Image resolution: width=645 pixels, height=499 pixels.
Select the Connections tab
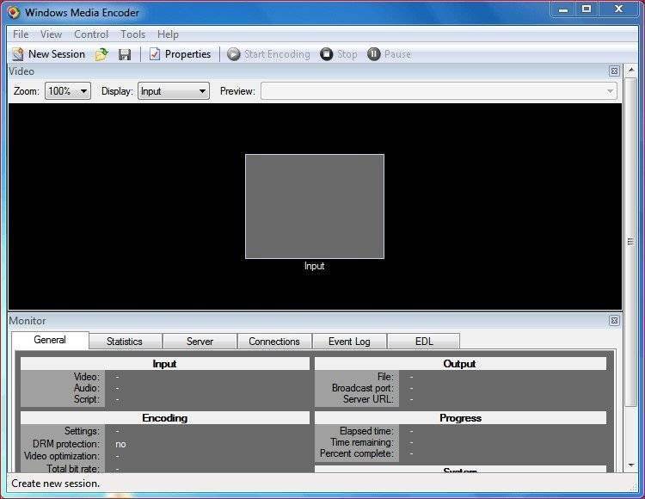[274, 342]
